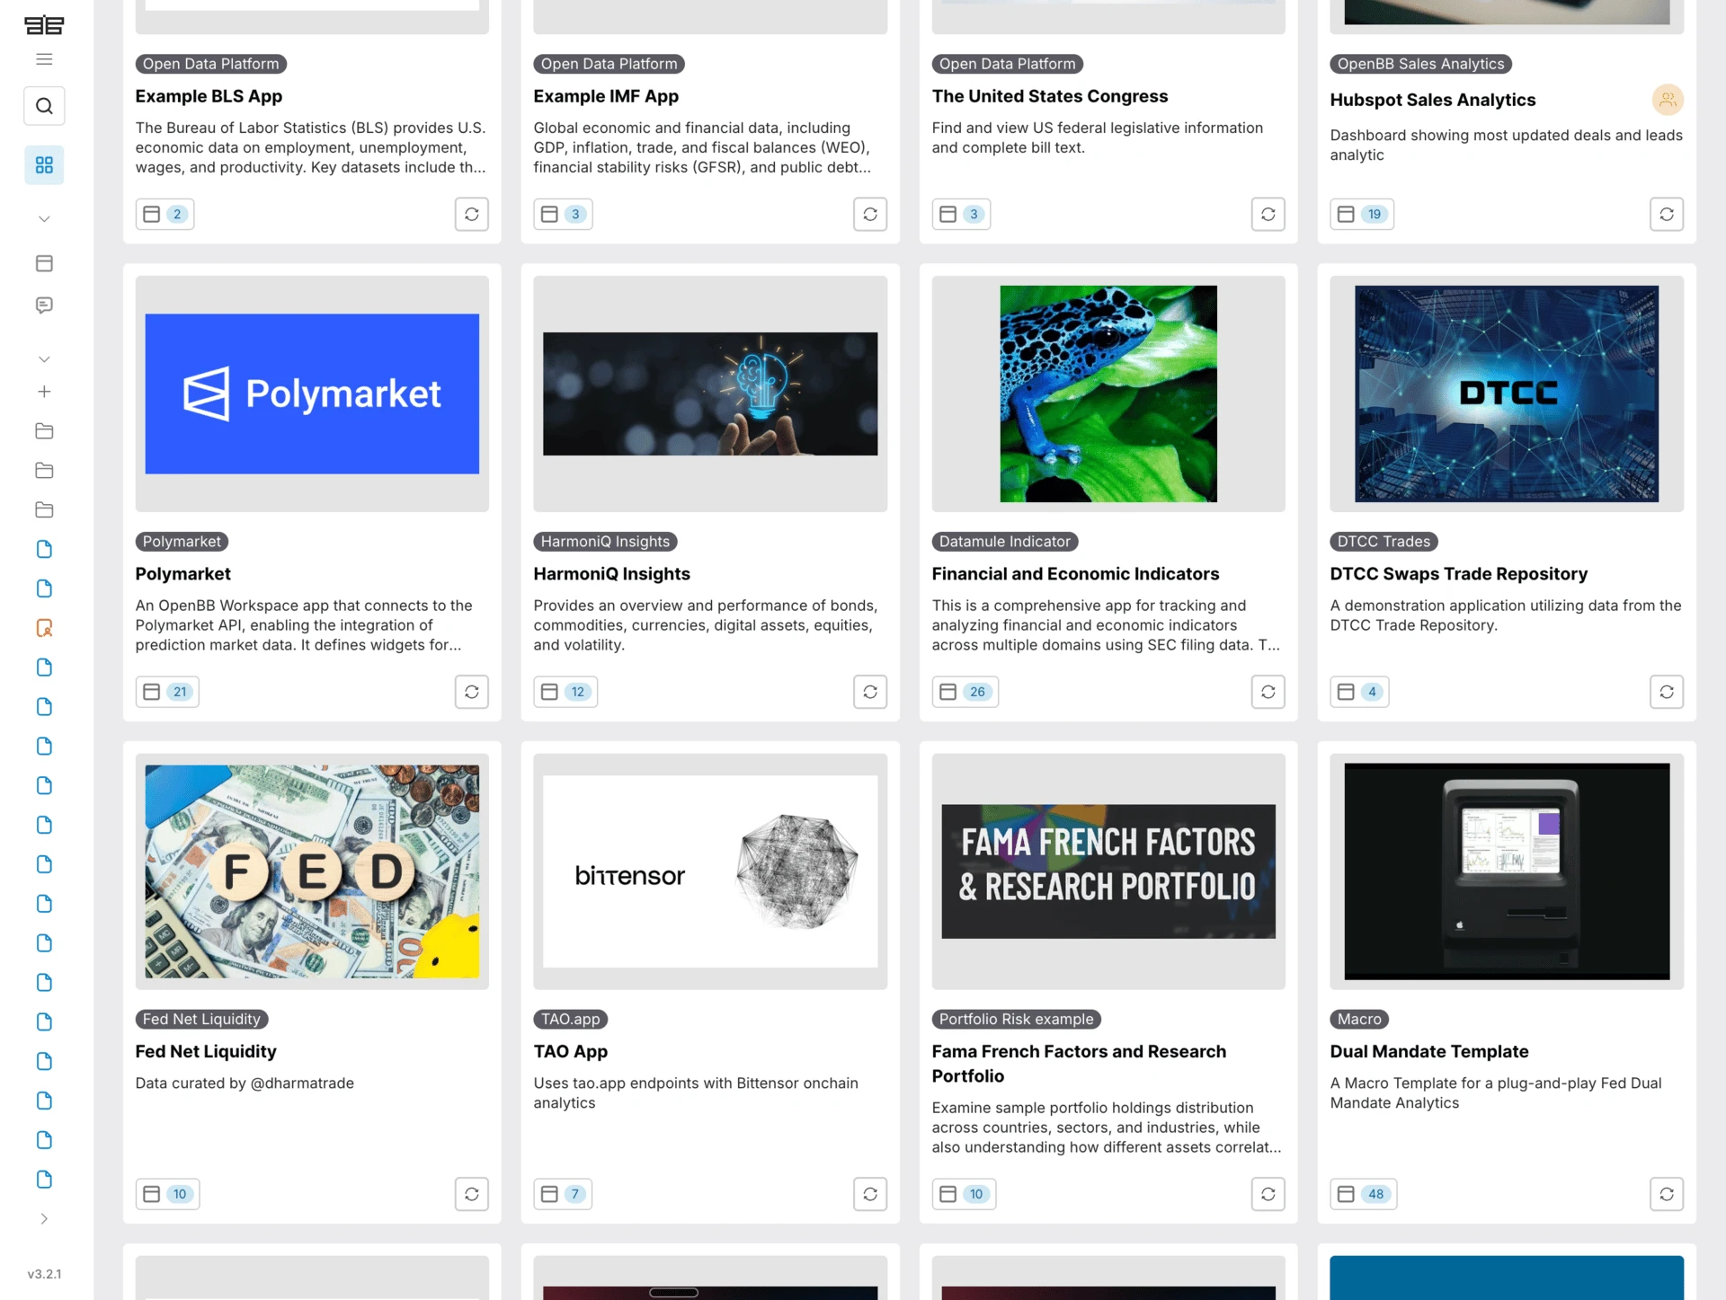1726x1300 pixels.
Task: Click the hamburger menu icon below the logo
Action: (44, 58)
